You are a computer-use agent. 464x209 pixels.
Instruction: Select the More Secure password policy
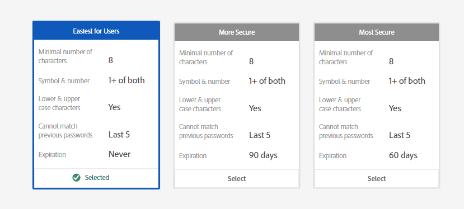pyautogui.click(x=237, y=179)
